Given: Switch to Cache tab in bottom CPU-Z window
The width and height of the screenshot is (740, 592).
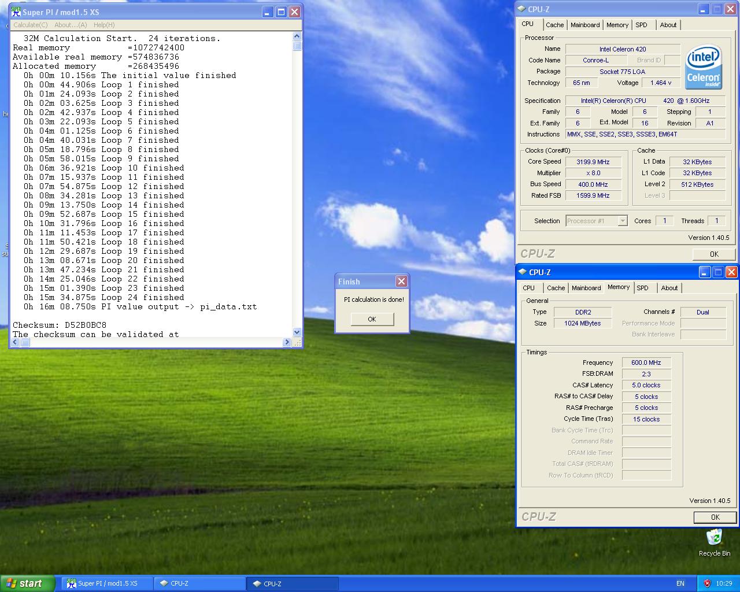Looking at the screenshot, I should [x=556, y=288].
